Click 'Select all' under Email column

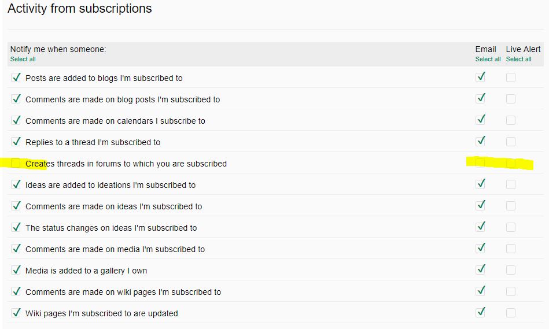click(488, 59)
